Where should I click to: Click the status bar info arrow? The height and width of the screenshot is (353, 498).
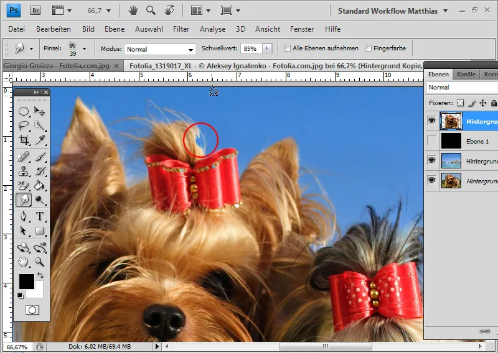pos(157,346)
